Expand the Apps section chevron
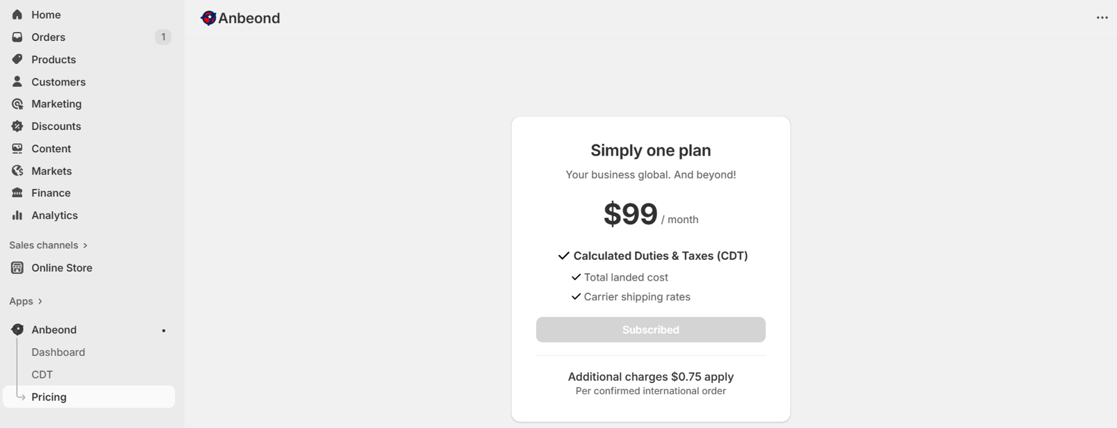 pyautogui.click(x=40, y=301)
